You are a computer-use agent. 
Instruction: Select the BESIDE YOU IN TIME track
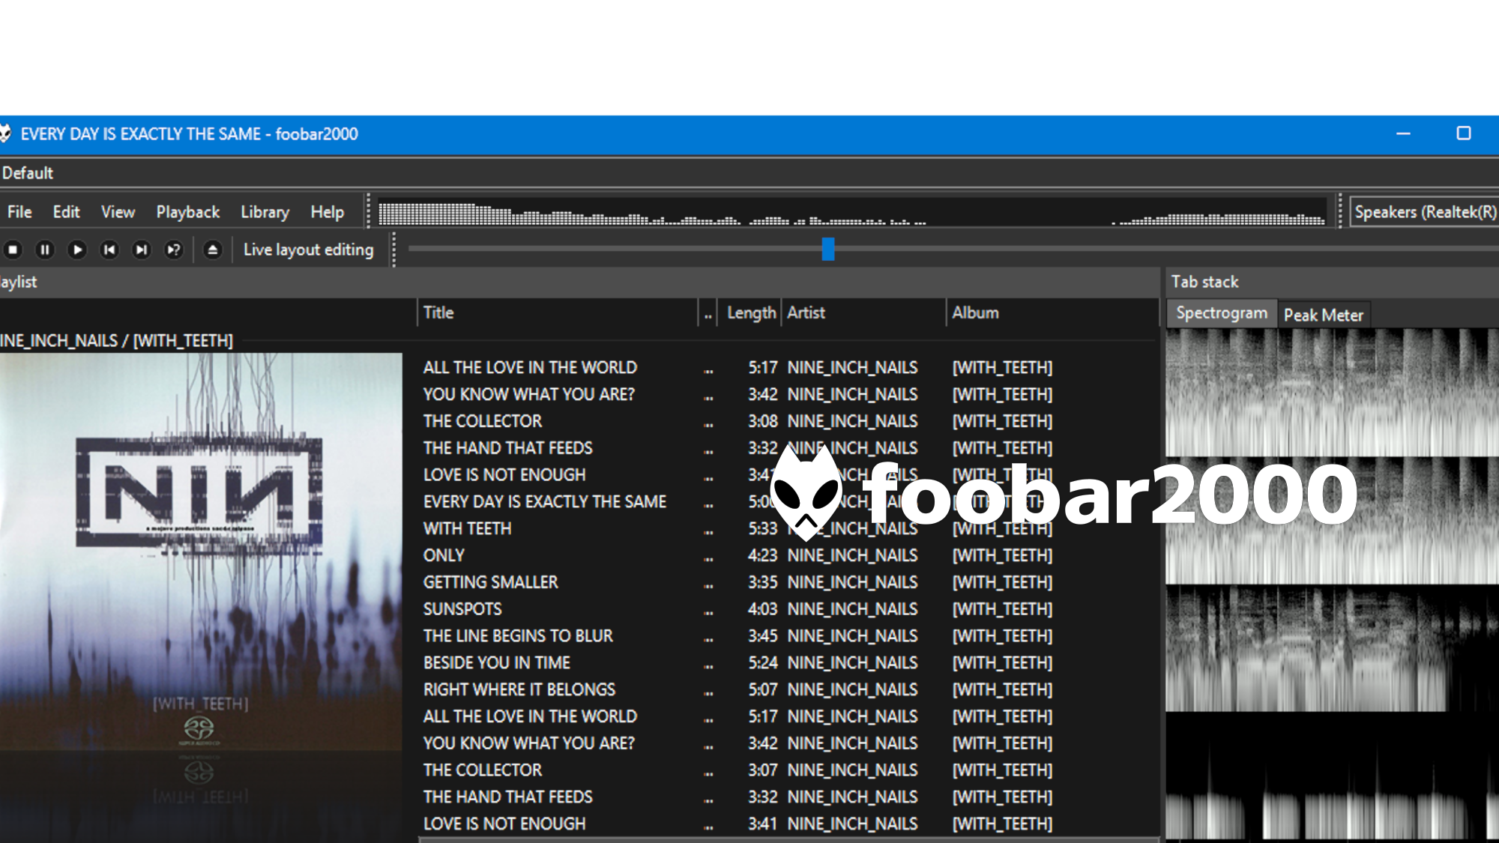tap(788, 662)
